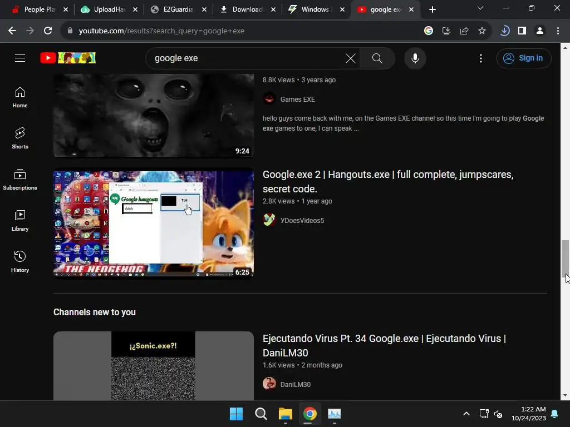This screenshot has height=427, width=570.
Task: Click the browser back arrow
Action: 12,31
